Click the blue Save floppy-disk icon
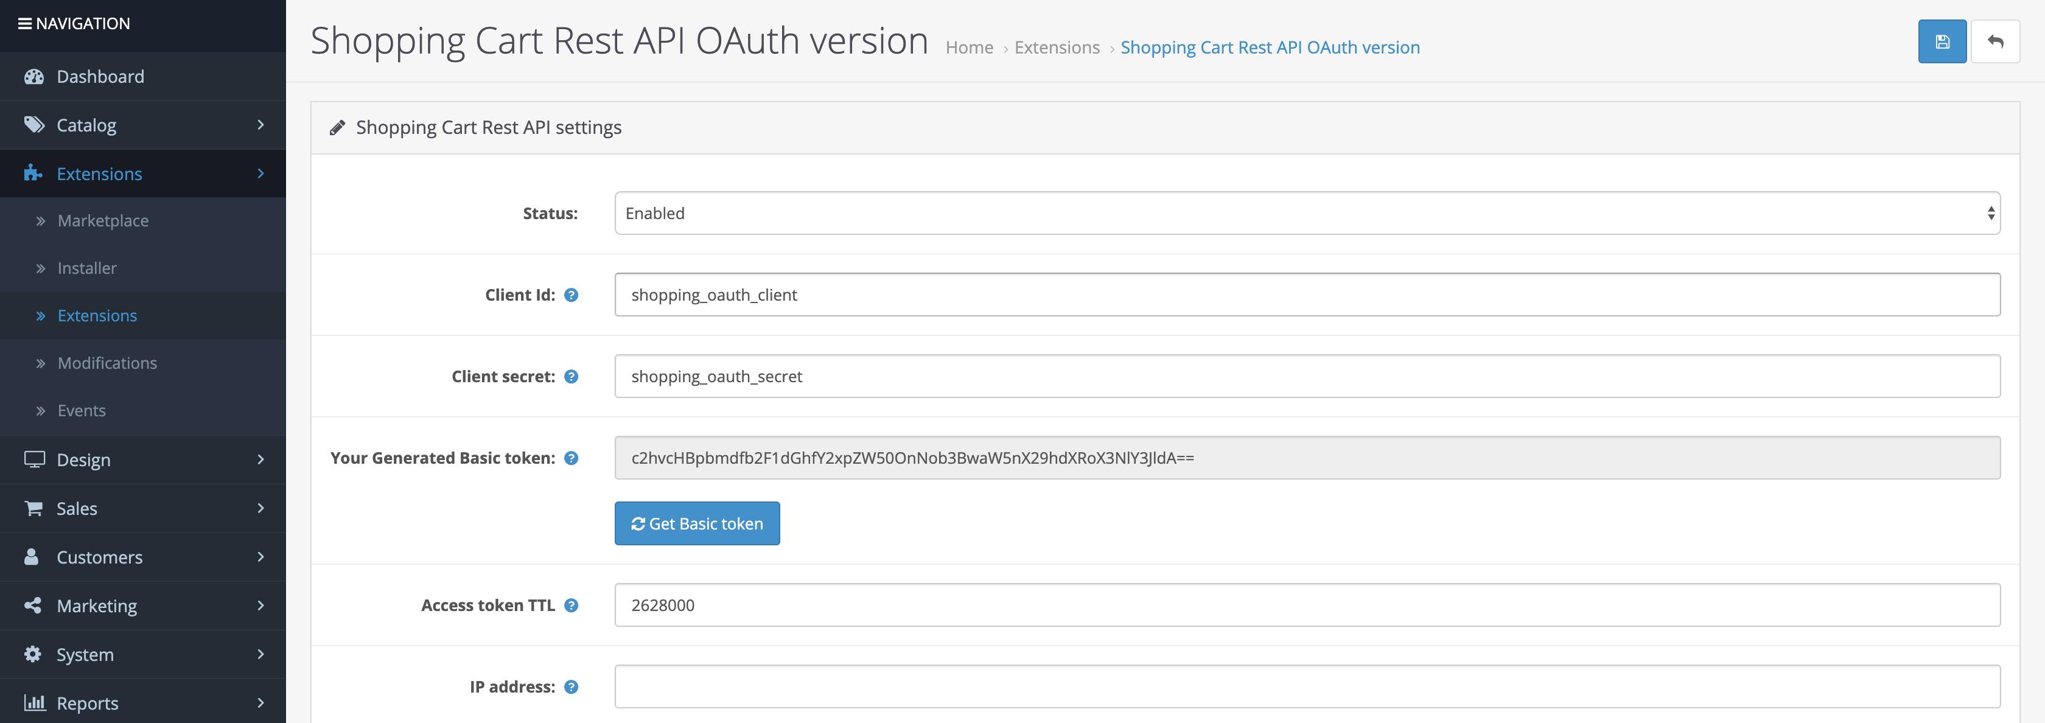The image size is (2045, 723). [x=1942, y=41]
